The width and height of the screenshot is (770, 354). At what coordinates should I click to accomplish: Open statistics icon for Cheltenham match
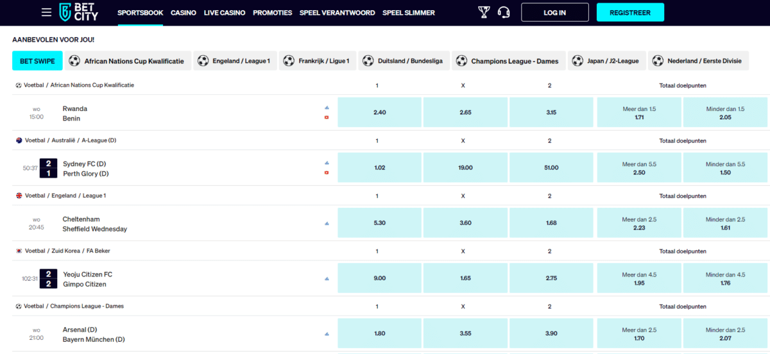(327, 223)
